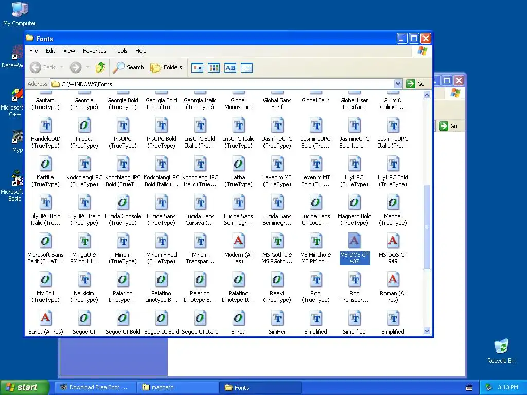Select the SimHei font icon
Image resolution: width=527 pixels, height=395 pixels.
click(277, 319)
